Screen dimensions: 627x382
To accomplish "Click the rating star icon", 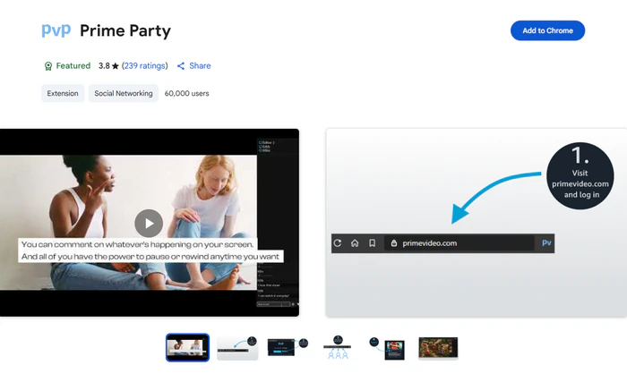I will [x=116, y=66].
